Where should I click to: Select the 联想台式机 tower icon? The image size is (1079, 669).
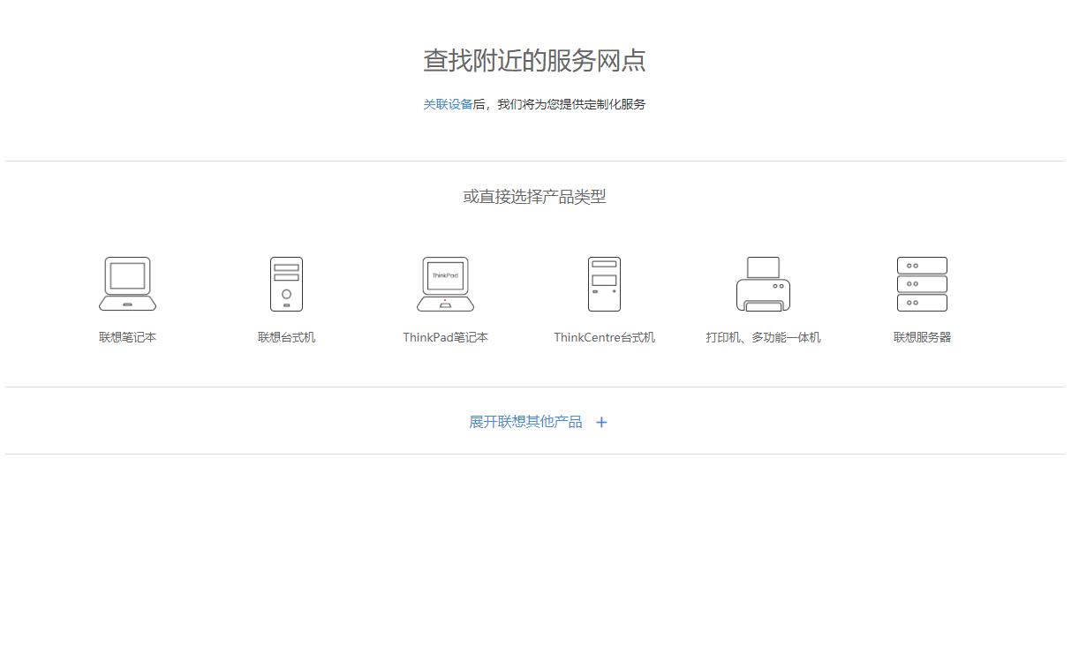(x=286, y=282)
